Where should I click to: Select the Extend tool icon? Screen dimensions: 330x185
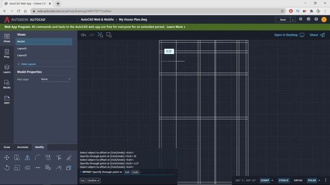pyautogui.click(x=58, y=168)
